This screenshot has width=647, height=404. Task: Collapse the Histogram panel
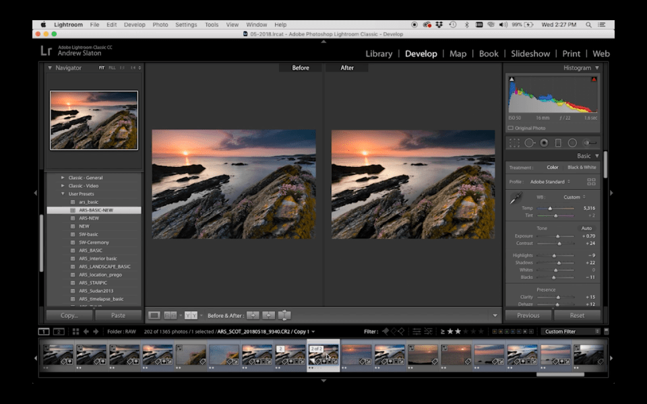pyautogui.click(x=596, y=68)
